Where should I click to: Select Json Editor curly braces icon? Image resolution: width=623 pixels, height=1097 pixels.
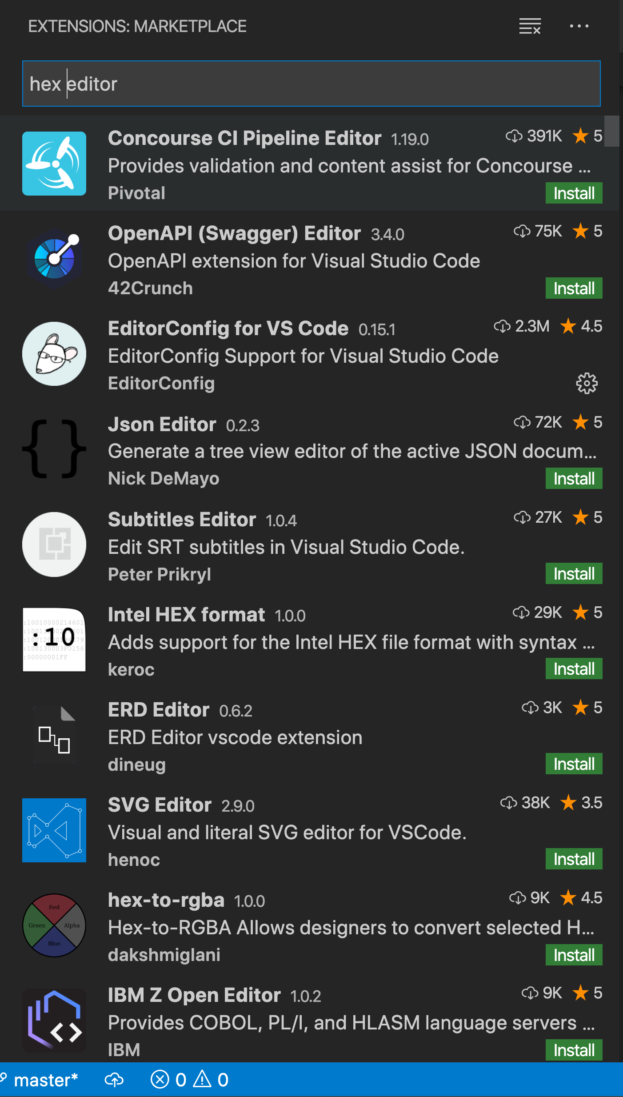pos(54,449)
